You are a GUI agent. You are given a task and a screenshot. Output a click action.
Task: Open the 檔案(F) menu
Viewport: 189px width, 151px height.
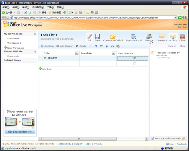tap(6, 7)
